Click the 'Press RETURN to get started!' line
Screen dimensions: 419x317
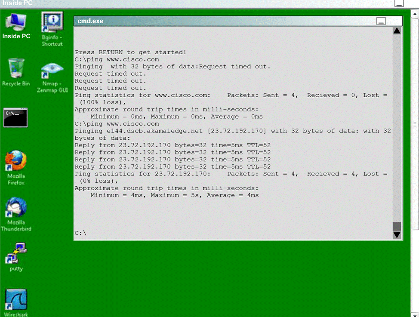point(130,52)
